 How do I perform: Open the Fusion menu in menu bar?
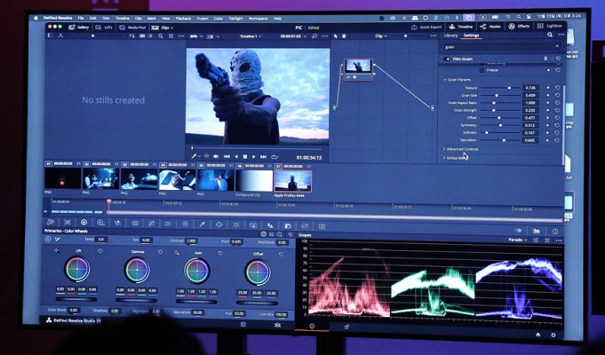pyautogui.click(x=203, y=18)
